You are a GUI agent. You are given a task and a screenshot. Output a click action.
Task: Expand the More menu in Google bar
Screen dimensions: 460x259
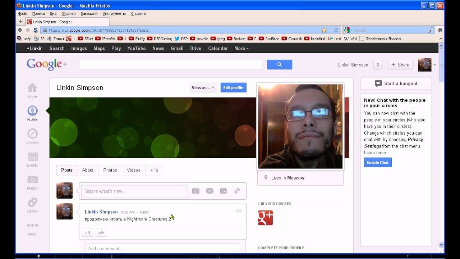pos(241,48)
